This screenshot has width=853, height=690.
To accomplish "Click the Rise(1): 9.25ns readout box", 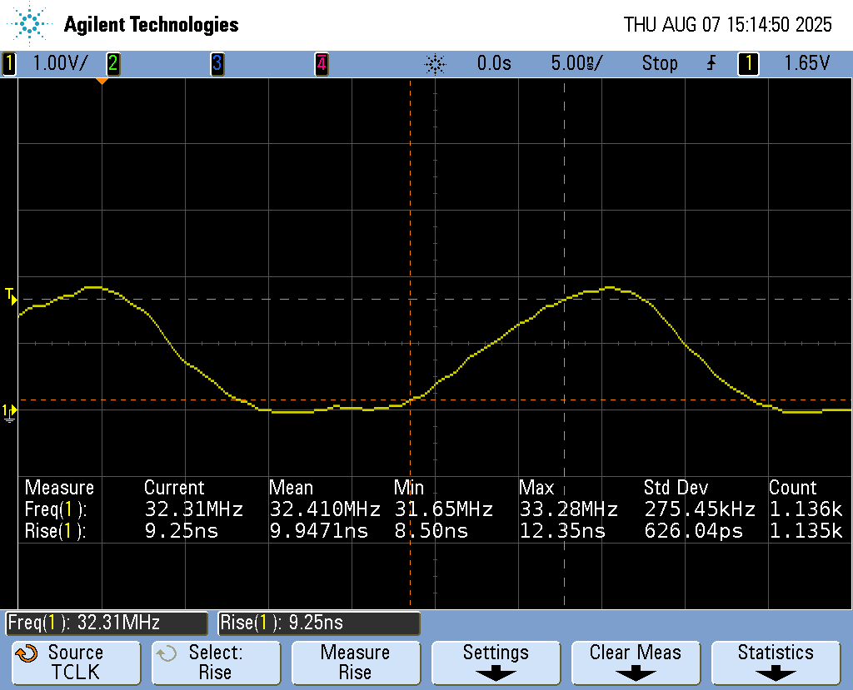I will [x=319, y=623].
